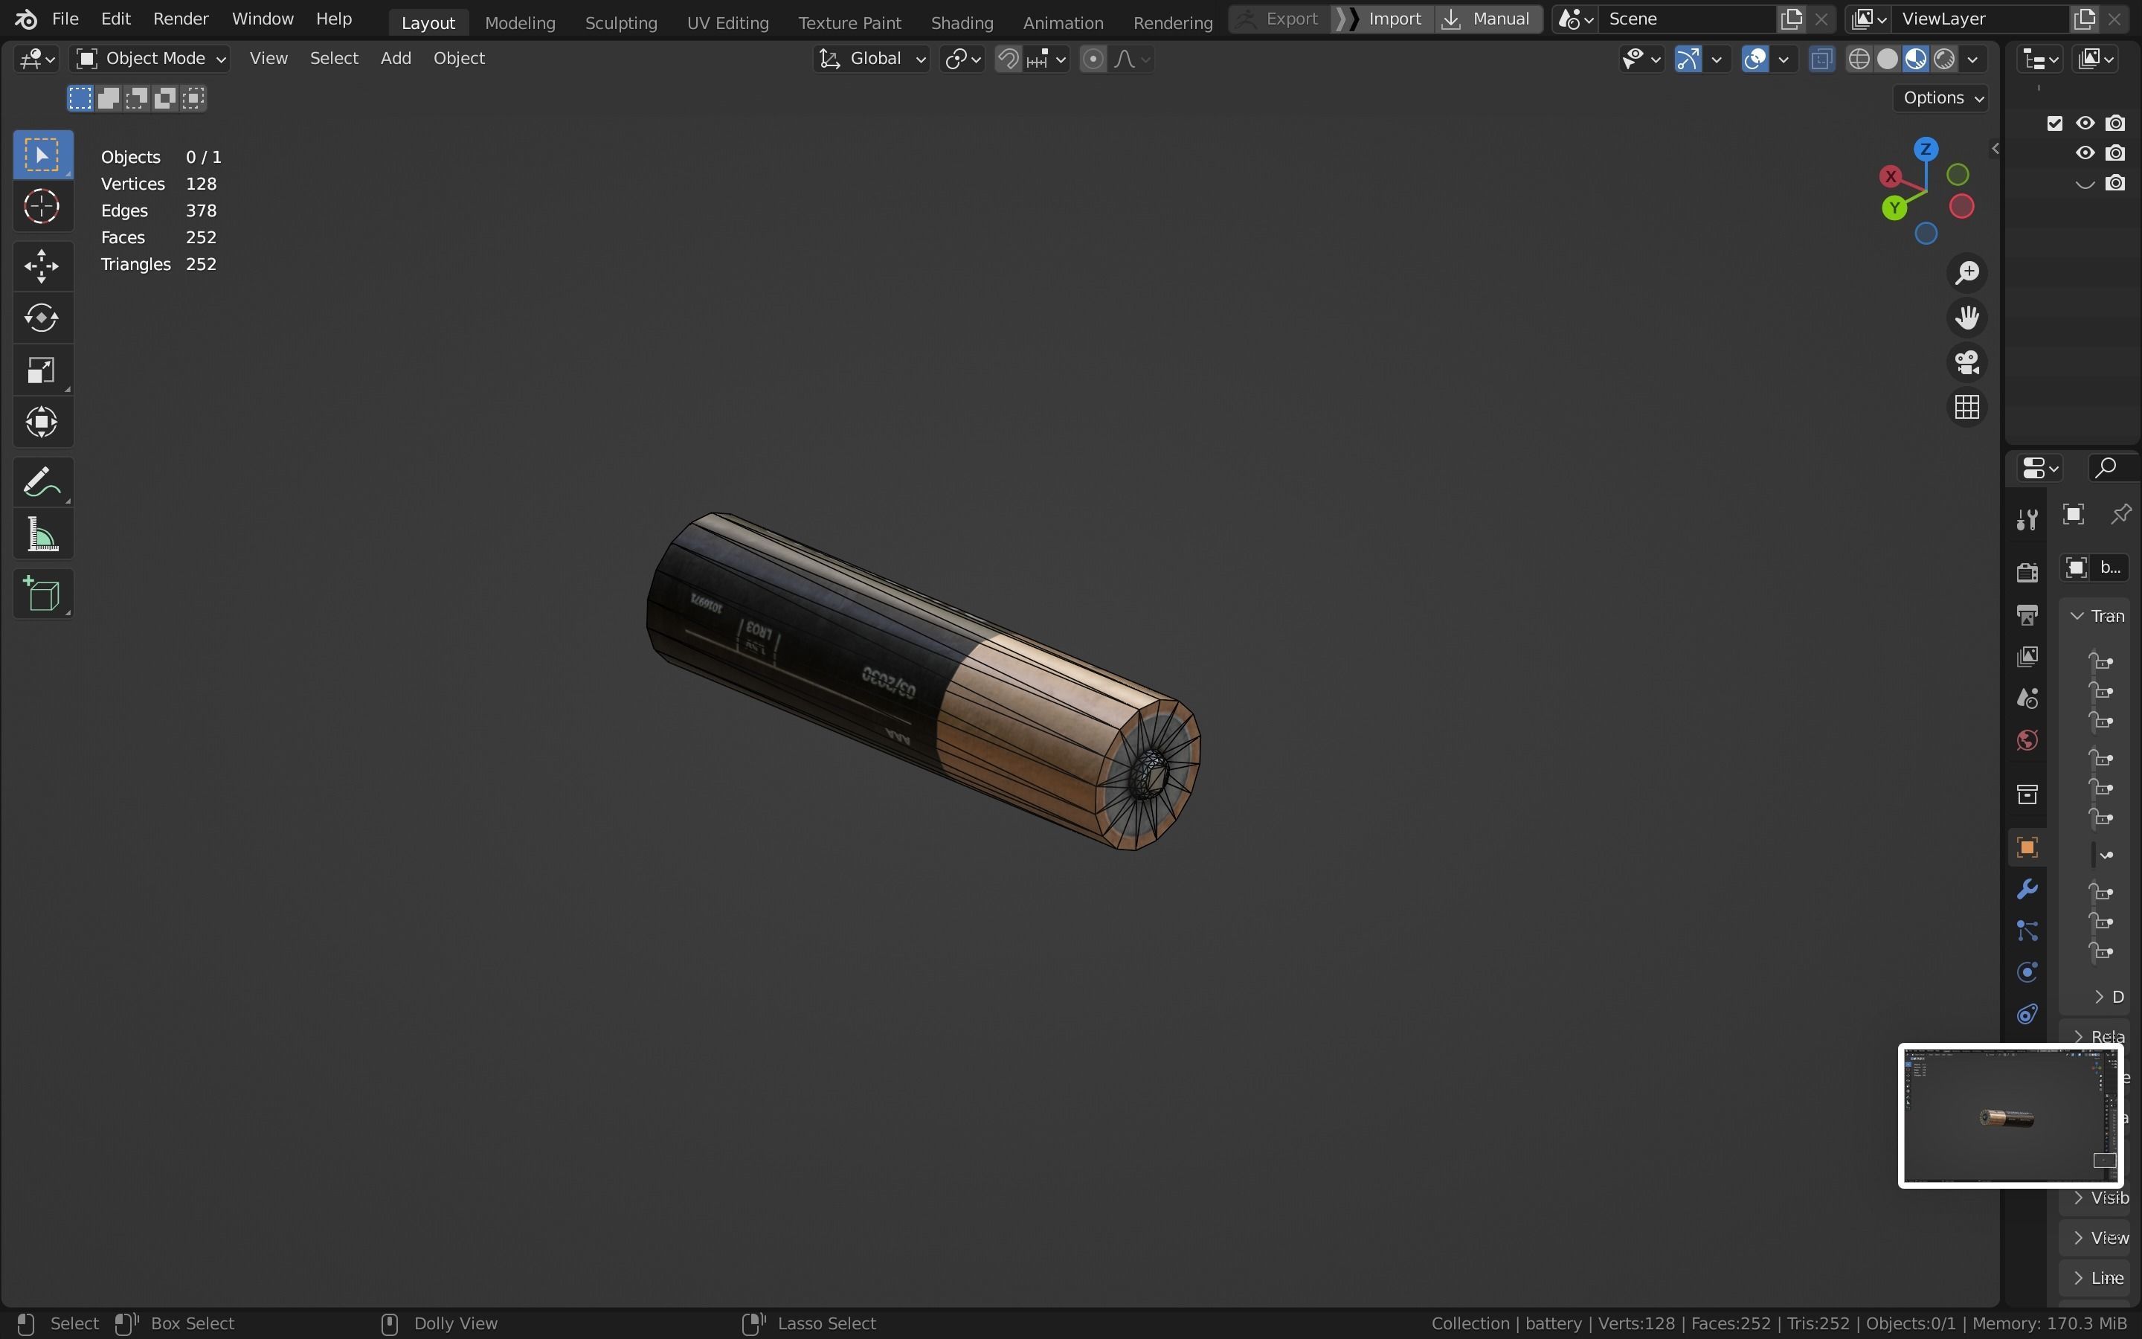Image resolution: width=2142 pixels, height=1339 pixels.
Task: Open the Edit menu
Action: point(116,19)
